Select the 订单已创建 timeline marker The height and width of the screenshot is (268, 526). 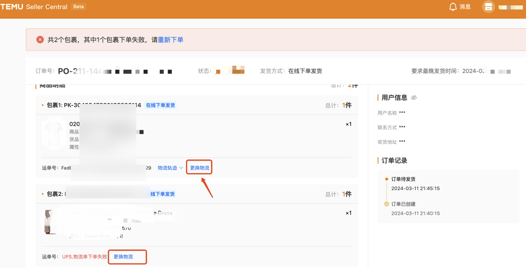[x=386, y=204]
